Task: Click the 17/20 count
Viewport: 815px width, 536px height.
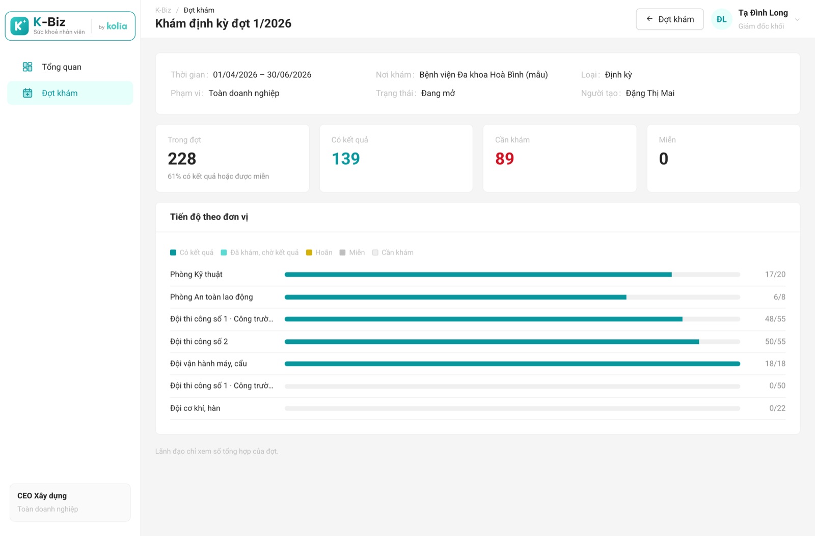Action: click(775, 274)
